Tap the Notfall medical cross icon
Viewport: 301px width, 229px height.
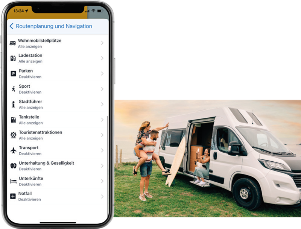click(13, 196)
